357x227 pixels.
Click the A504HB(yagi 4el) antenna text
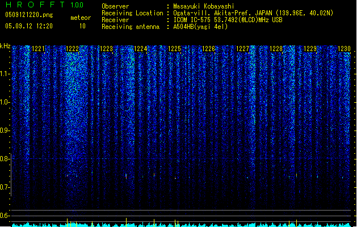(200, 27)
